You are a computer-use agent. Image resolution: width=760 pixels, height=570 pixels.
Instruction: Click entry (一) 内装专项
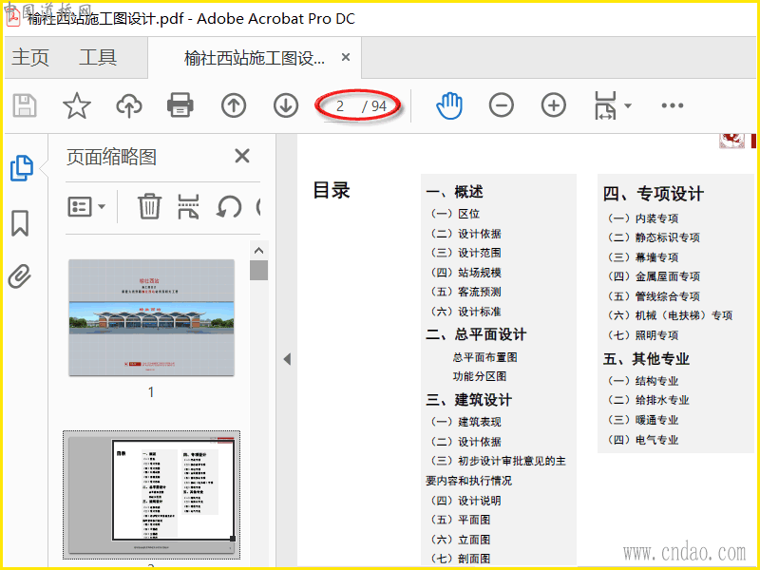pos(643,218)
